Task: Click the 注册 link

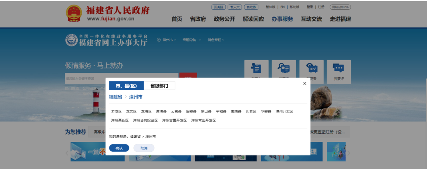Action: click(x=321, y=7)
